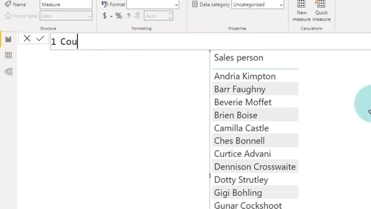
Task: Click the decimal places icon
Action: (x=137, y=16)
